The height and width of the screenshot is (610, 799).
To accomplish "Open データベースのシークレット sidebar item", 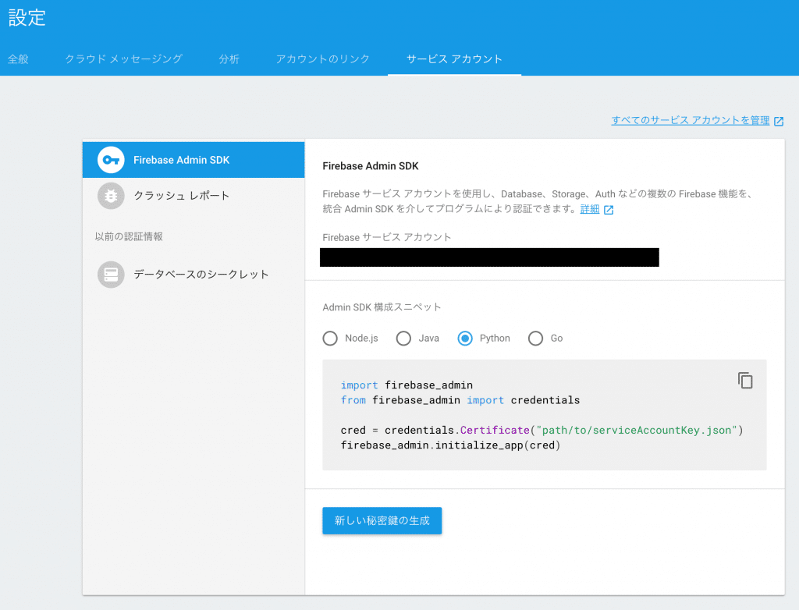I will point(194,275).
